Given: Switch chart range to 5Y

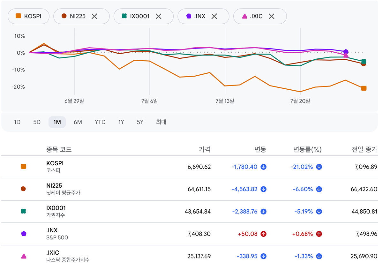Looking at the screenshot, I should [140, 122].
